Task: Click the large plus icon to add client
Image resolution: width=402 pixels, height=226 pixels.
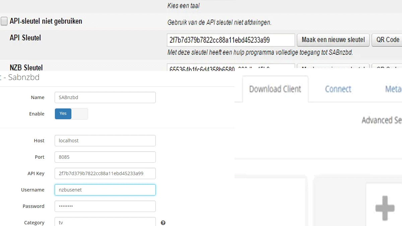Action: (385, 208)
